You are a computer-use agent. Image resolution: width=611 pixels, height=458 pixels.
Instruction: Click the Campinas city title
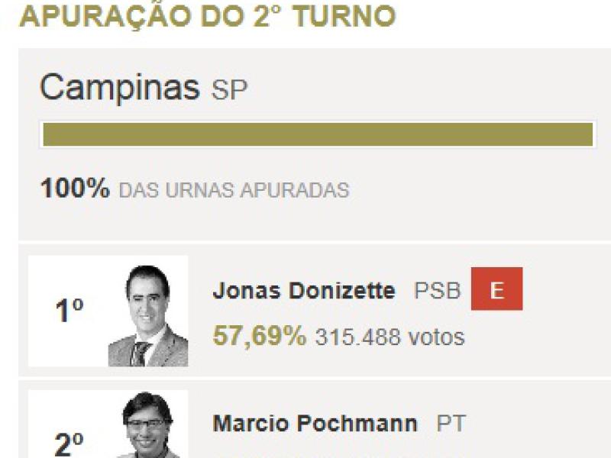coord(119,88)
